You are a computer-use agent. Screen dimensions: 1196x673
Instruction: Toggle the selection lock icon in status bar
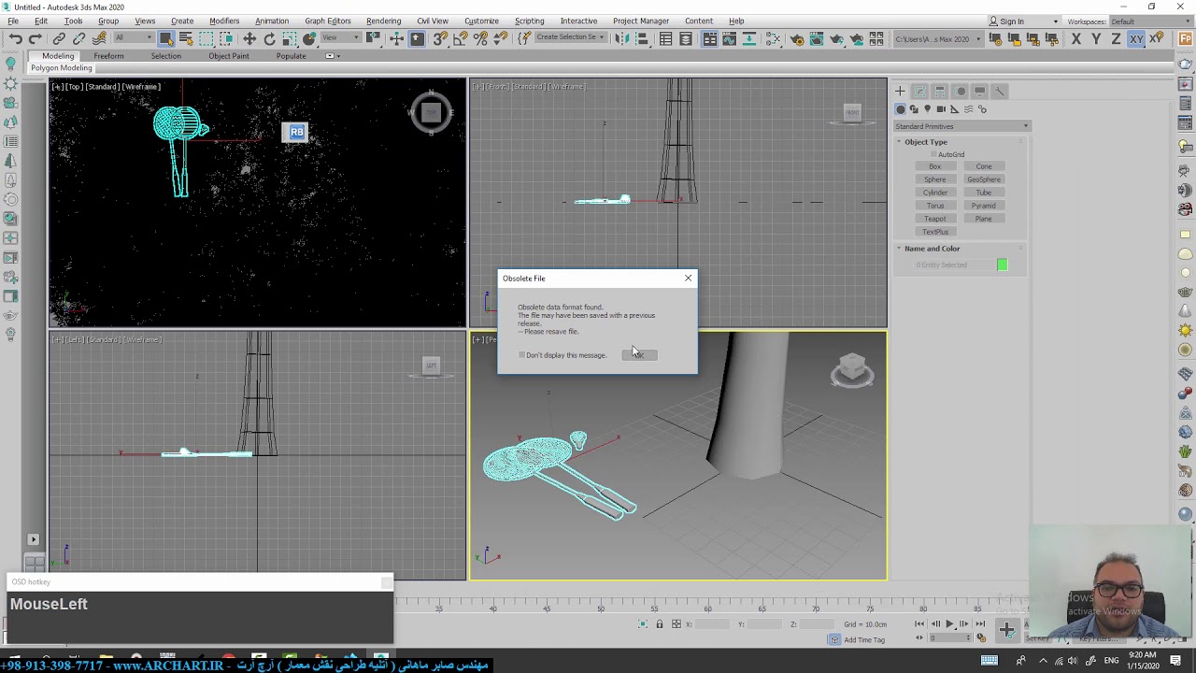tap(659, 624)
